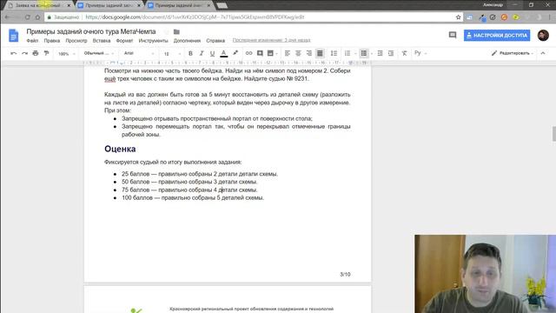The image size is (556, 313).
Task: Open the Файл menu
Action: [x=32, y=41]
